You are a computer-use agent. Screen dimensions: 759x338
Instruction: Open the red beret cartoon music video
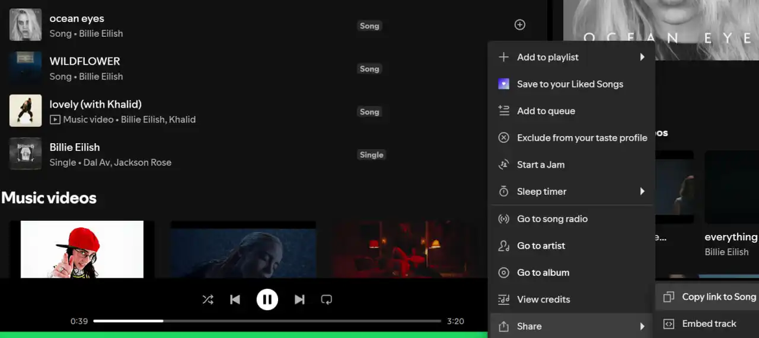[x=82, y=249]
